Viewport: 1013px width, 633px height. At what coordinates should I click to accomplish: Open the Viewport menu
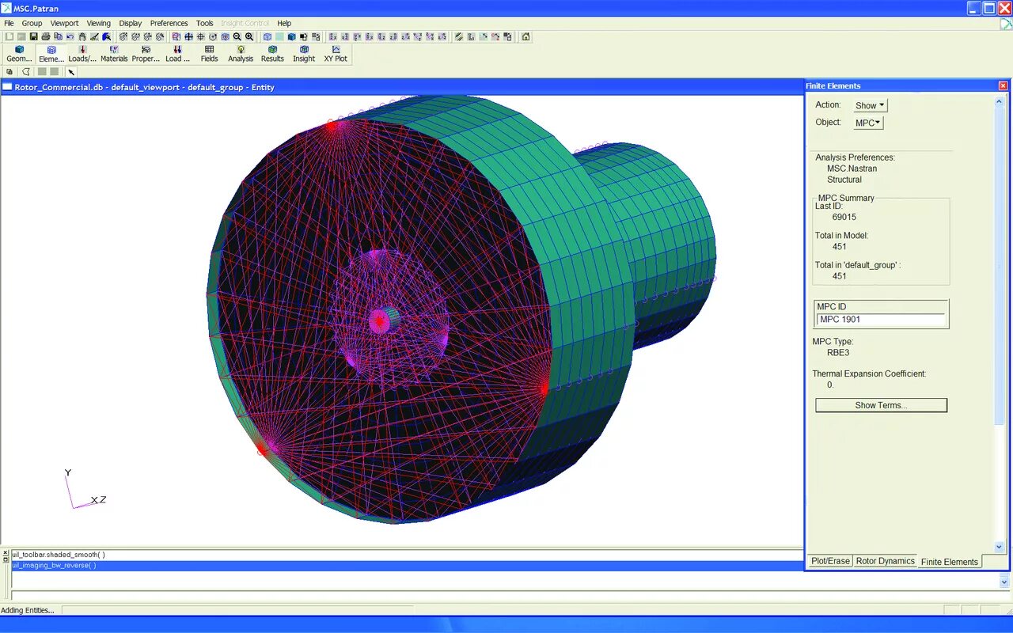click(64, 23)
